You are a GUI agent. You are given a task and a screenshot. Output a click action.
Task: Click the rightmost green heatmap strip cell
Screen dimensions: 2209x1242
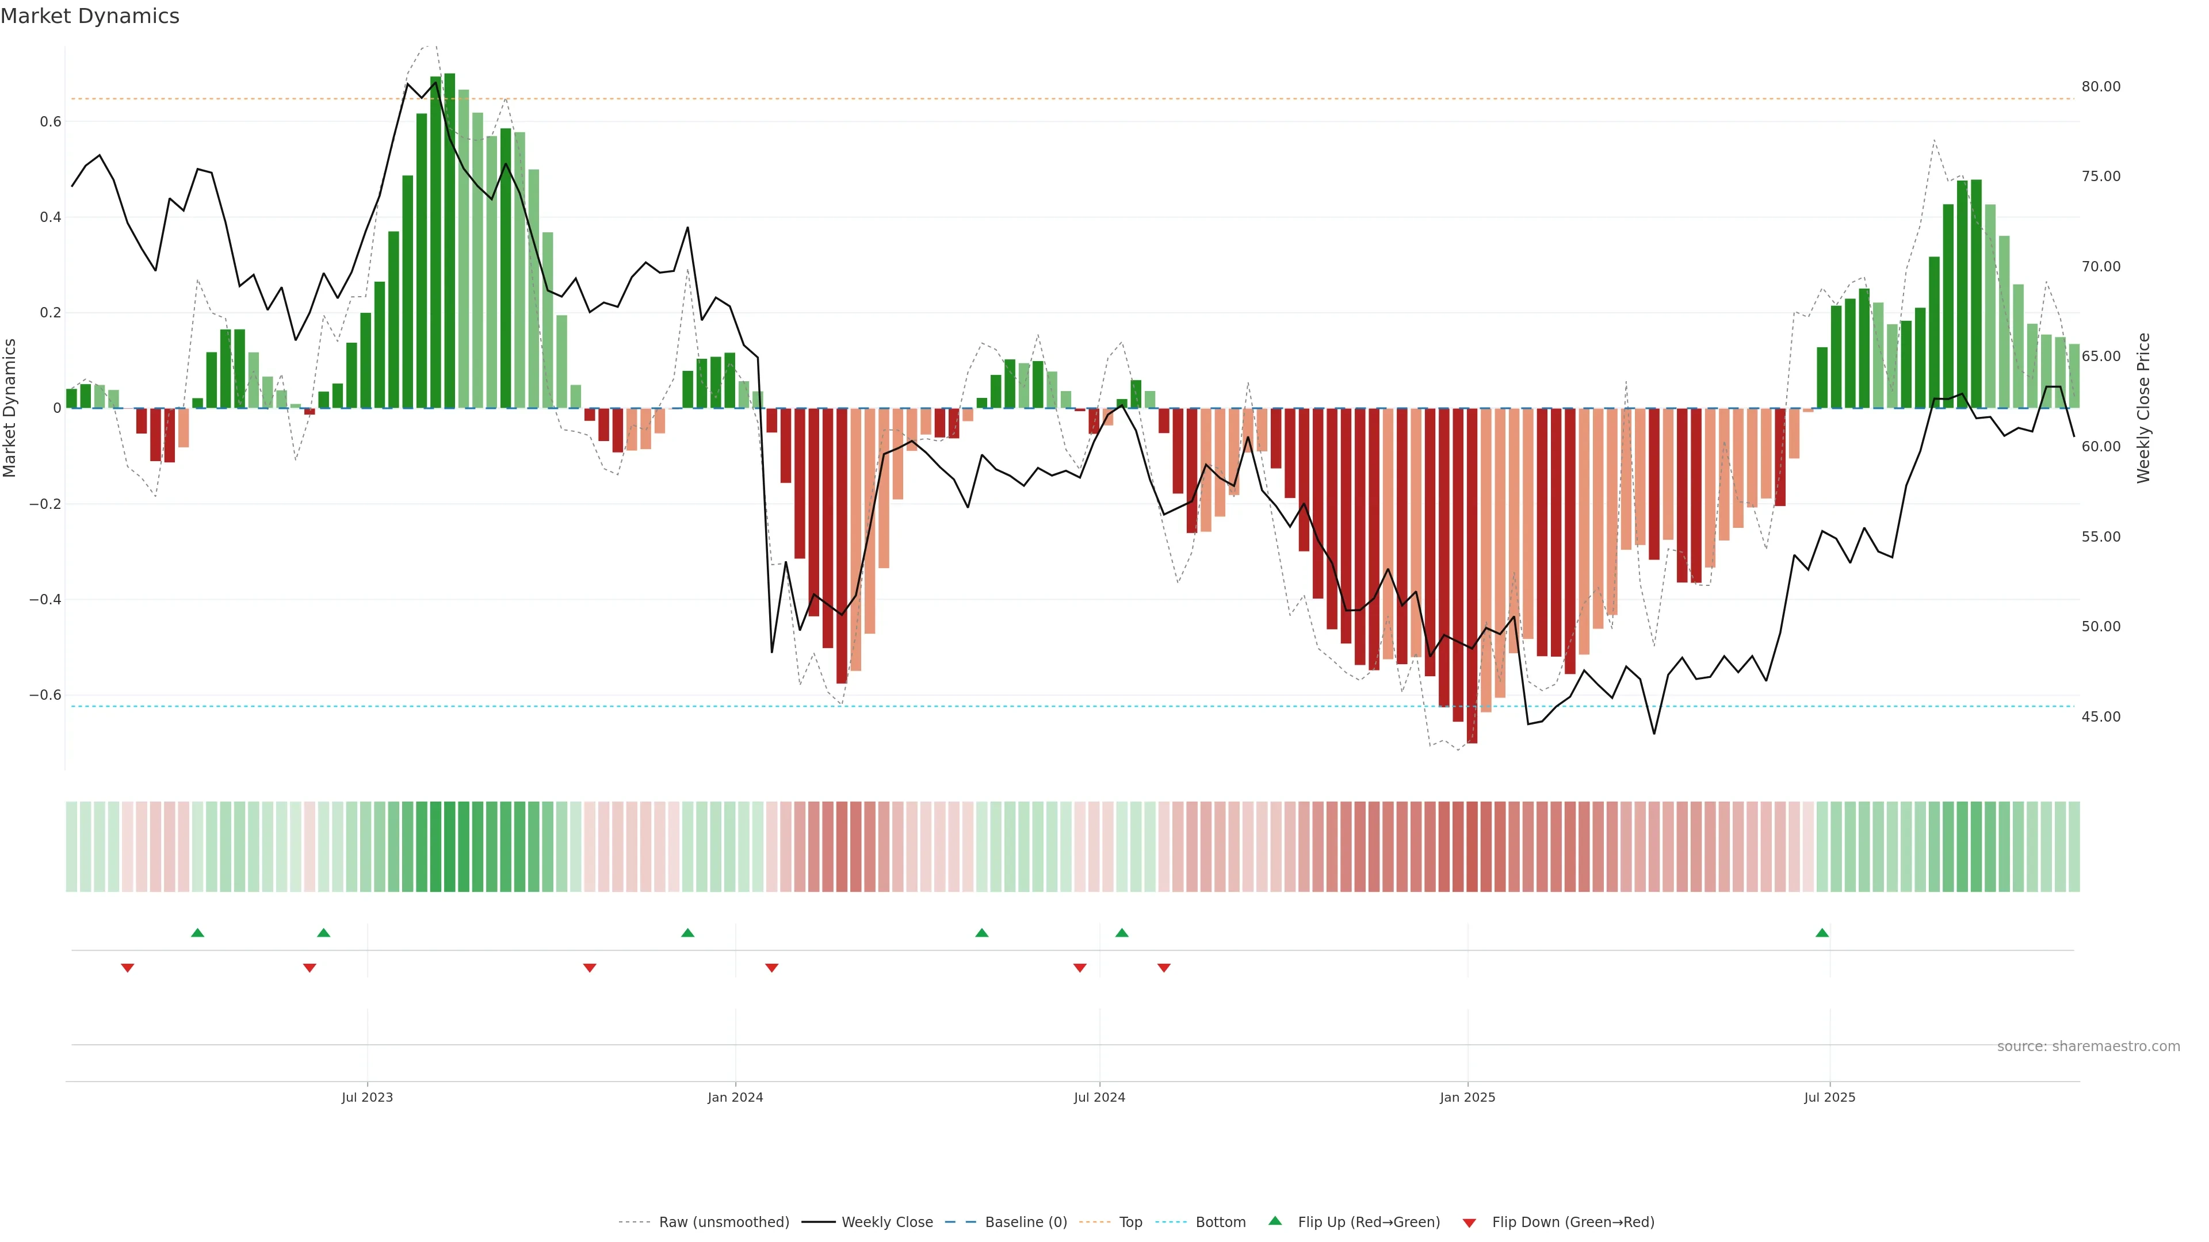2073,847
